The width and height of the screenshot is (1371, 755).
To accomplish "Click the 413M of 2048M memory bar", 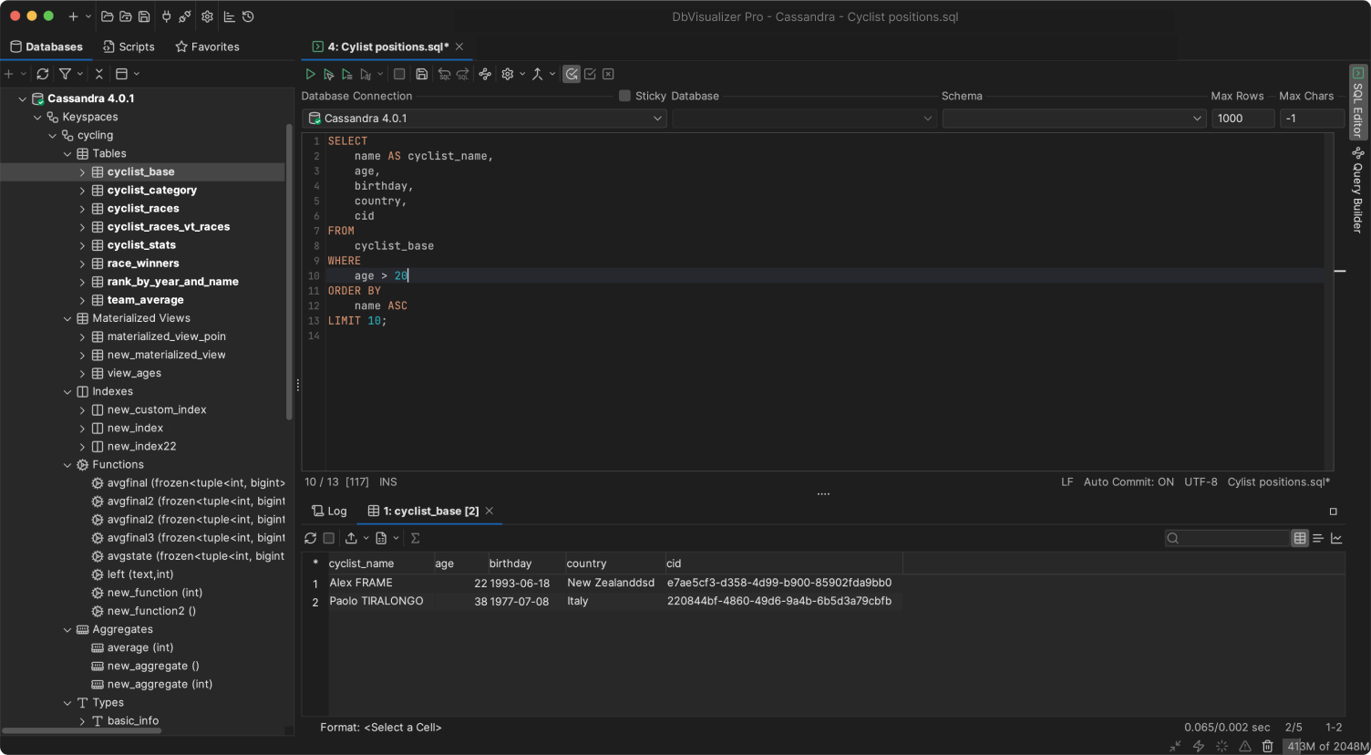I will point(1326,746).
